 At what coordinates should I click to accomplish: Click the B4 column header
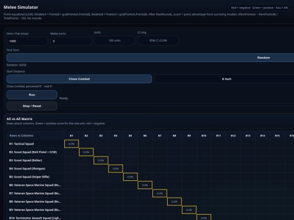[x=115, y=136]
